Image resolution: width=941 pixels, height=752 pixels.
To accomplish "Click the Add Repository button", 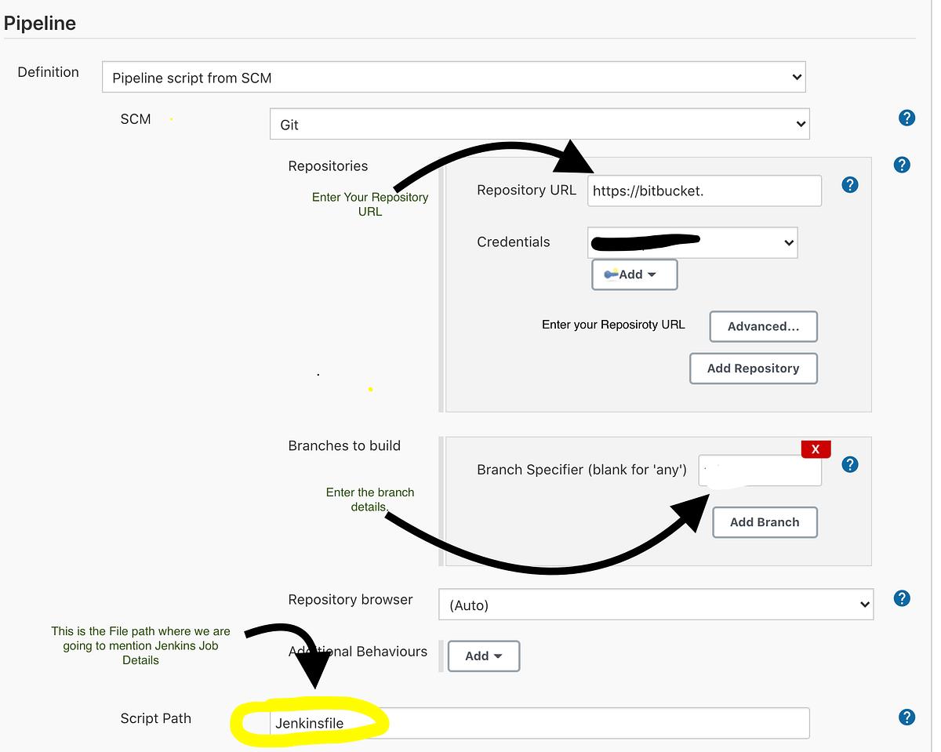I will [754, 368].
